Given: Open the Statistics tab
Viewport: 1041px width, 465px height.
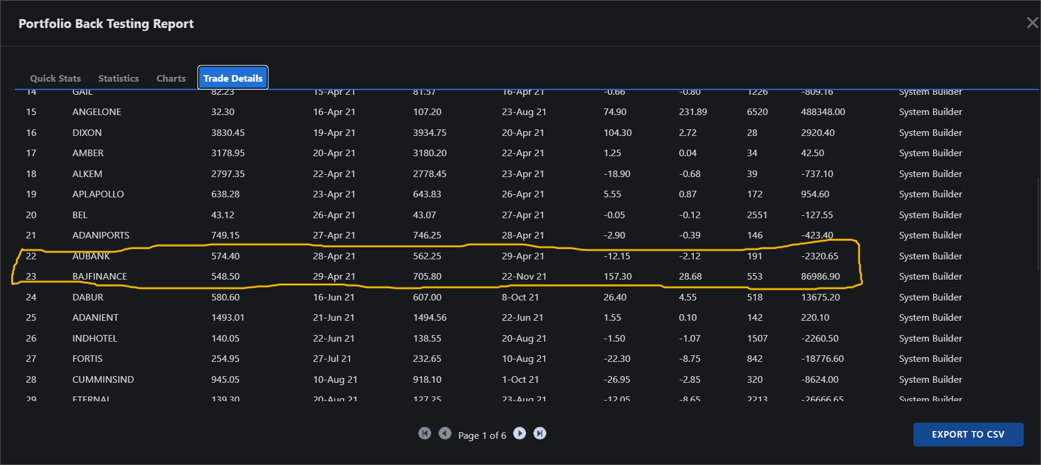Looking at the screenshot, I should click(x=118, y=78).
